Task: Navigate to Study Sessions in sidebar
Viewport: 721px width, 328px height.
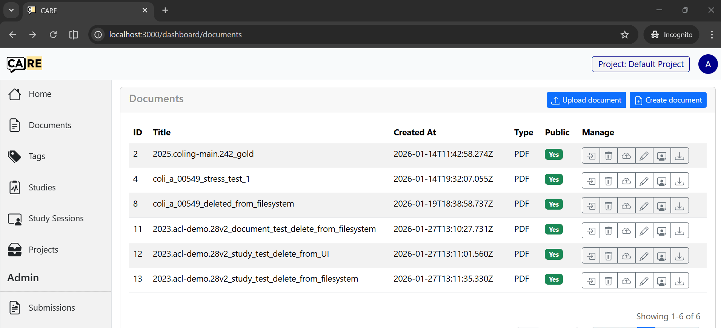Action: pyautogui.click(x=56, y=218)
